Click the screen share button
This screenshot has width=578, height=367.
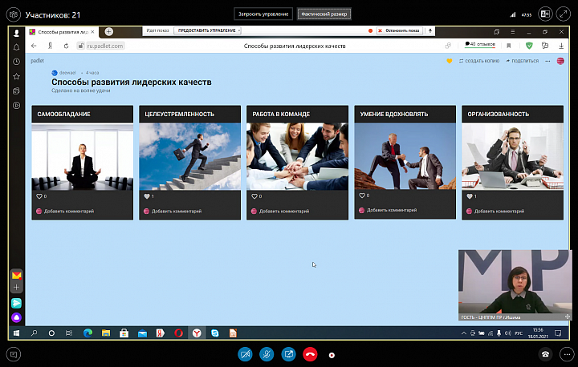[288, 353]
